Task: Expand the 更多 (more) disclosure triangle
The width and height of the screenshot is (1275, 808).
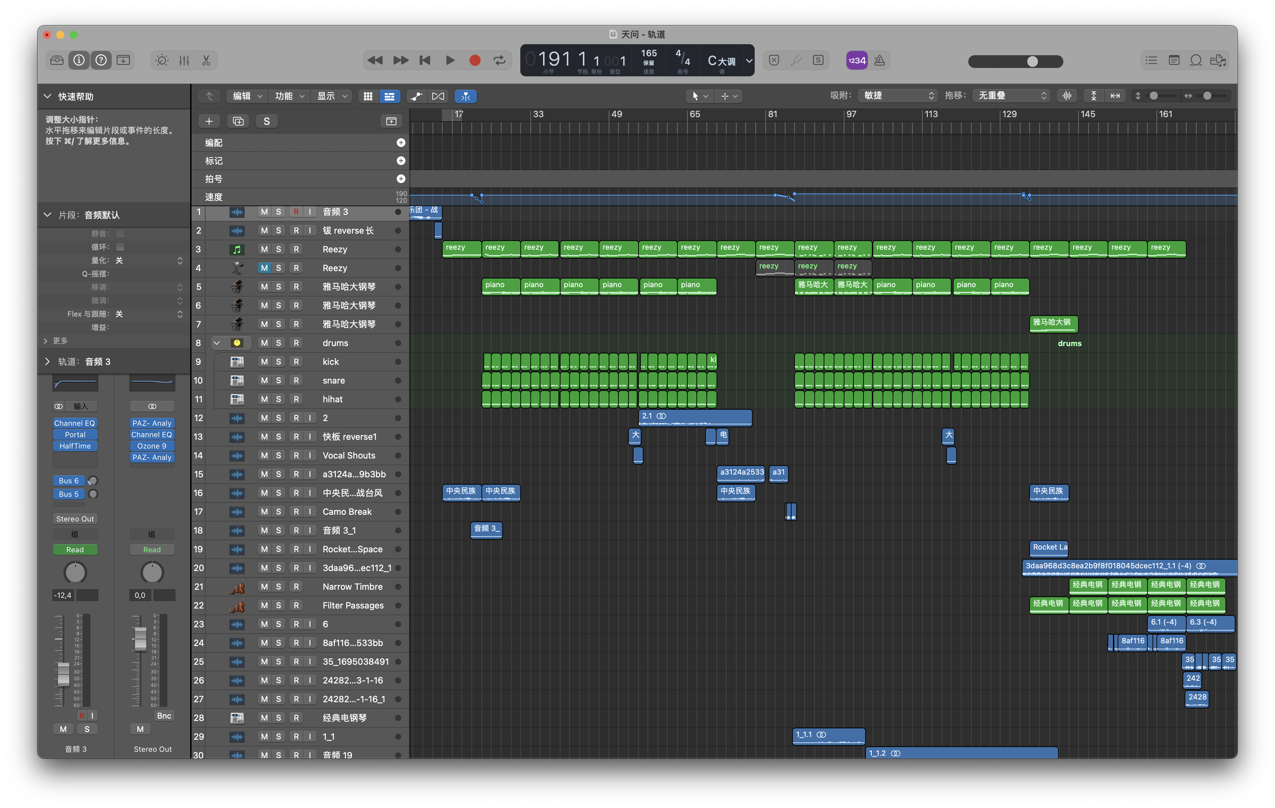Action: click(x=46, y=340)
